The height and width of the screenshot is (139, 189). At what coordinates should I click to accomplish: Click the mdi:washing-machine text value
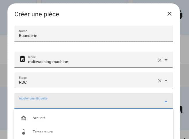coord(48,62)
